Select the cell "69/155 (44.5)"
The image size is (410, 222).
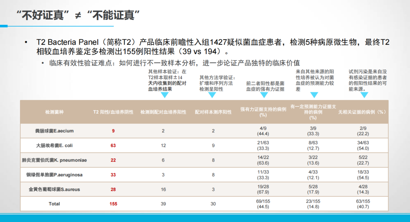point(263,204)
